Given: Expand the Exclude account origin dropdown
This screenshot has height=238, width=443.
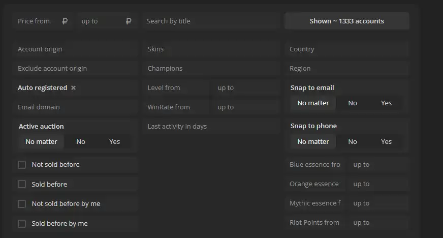Looking at the screenshot, I should (76, 69).
